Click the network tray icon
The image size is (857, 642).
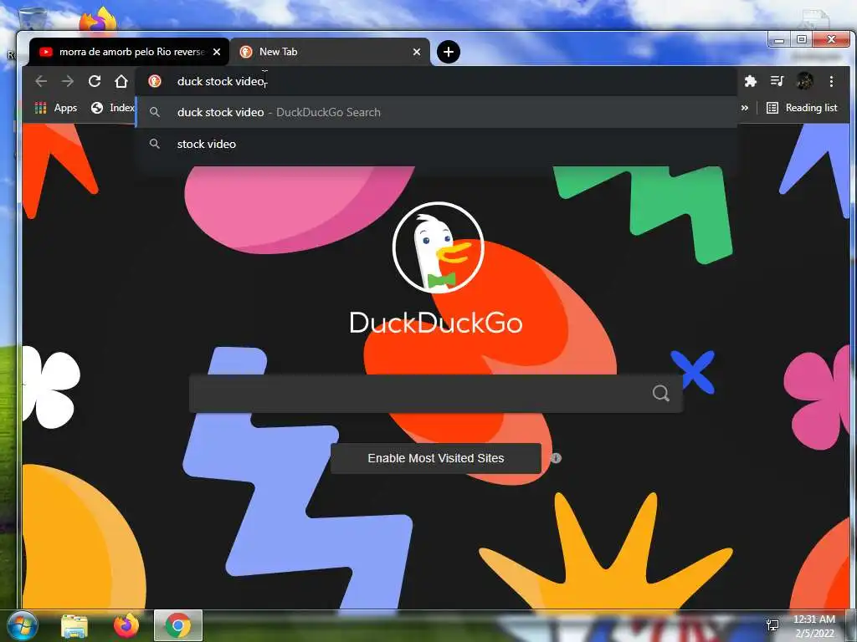pyautogui.click(x=772, y=625)
